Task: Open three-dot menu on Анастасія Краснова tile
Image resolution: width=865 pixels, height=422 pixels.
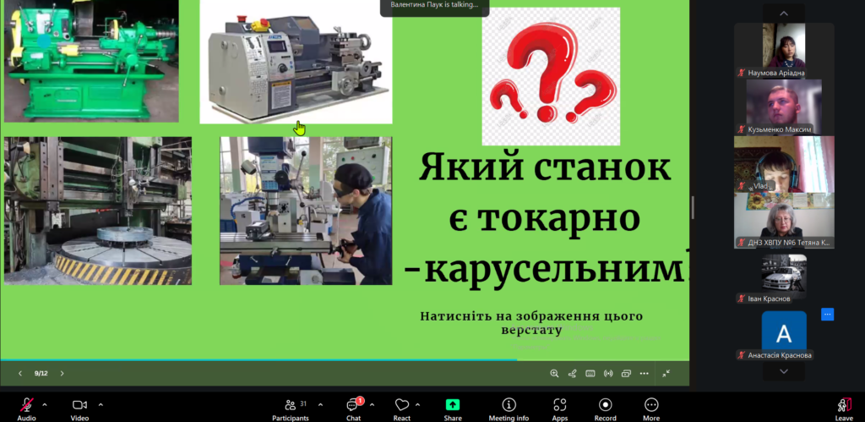Action: point(827,315)
